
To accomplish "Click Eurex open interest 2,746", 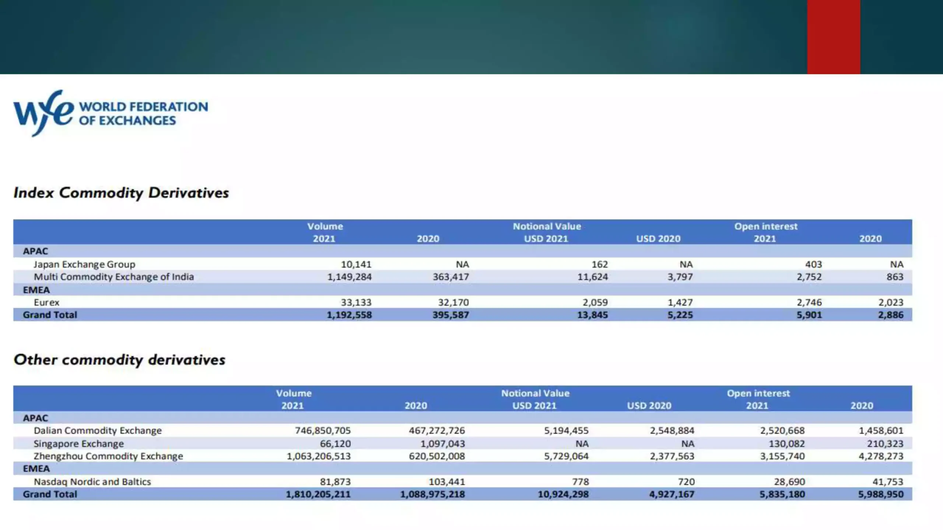I will coord(809,303).
